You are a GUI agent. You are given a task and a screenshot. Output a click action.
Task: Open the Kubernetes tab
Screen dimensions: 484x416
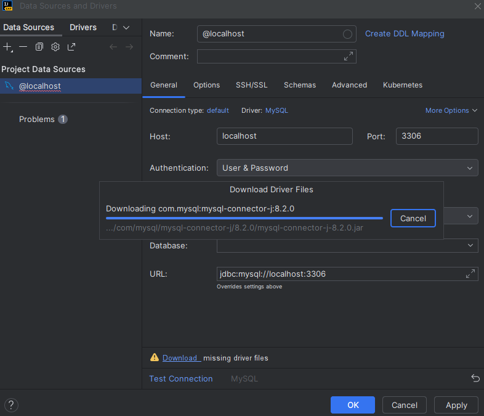pyautogui.click(x=403, y=85)
